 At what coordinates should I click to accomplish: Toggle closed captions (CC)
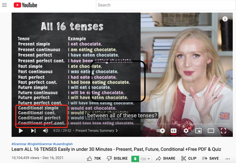[x=173, y=131]
